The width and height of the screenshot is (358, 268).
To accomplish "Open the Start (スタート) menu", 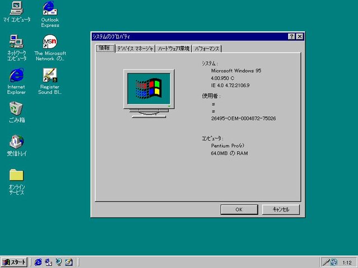I will coord(14,262).
